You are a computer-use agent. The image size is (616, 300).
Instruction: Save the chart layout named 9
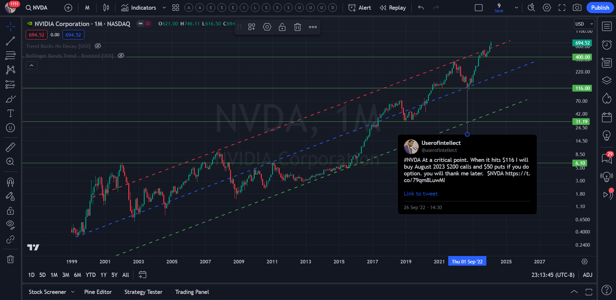click(499, 8)
